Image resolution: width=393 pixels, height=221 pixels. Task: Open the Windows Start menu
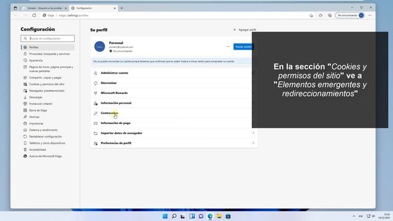(165, 216)
